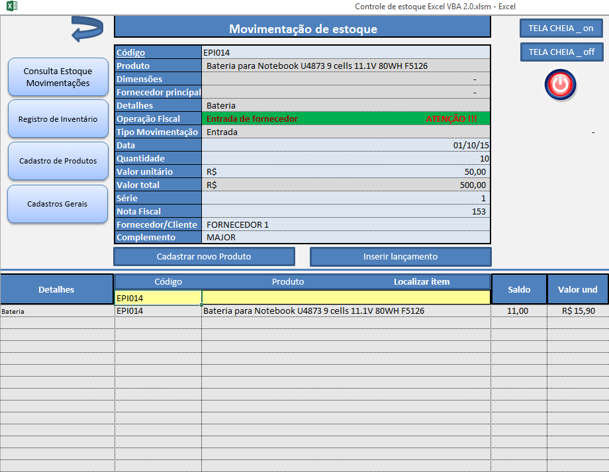Image resolution: width=609 pixels, height=472 pixels.
Task: Click the Localizar item header
Action: [x=422, y=281]
